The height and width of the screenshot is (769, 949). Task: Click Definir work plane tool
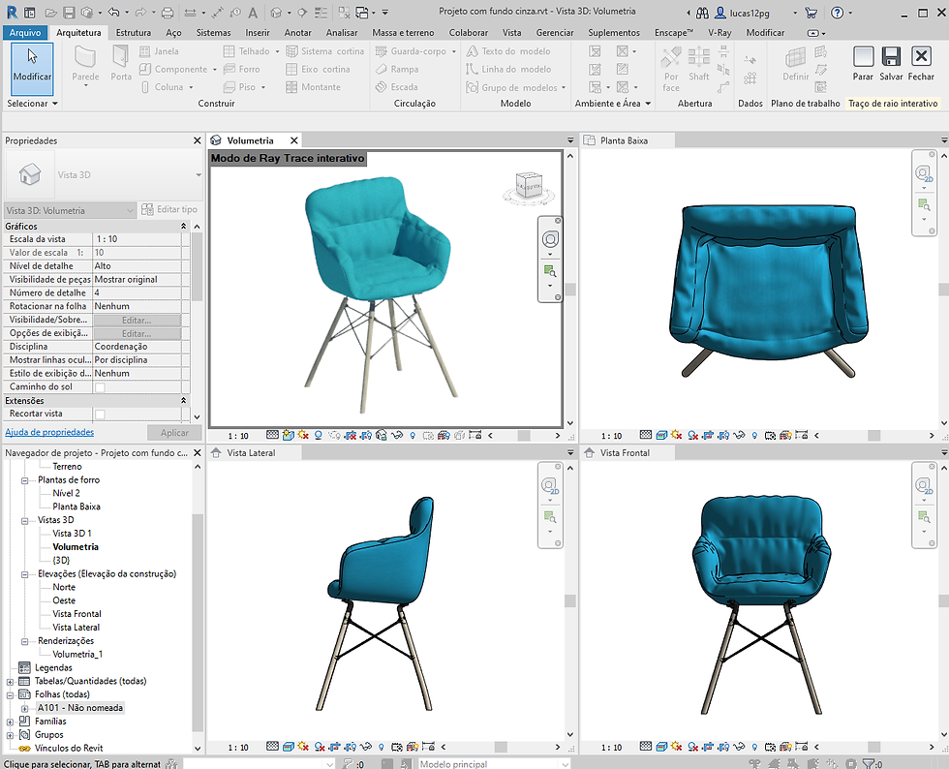795,64
